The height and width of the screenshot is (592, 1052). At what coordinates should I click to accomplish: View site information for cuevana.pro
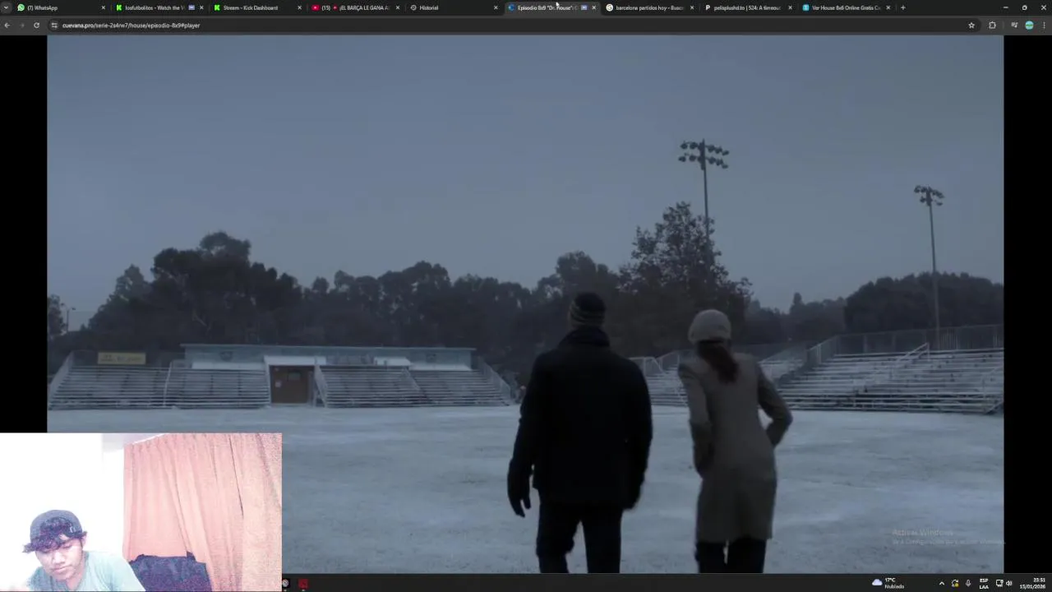[54, 25]
